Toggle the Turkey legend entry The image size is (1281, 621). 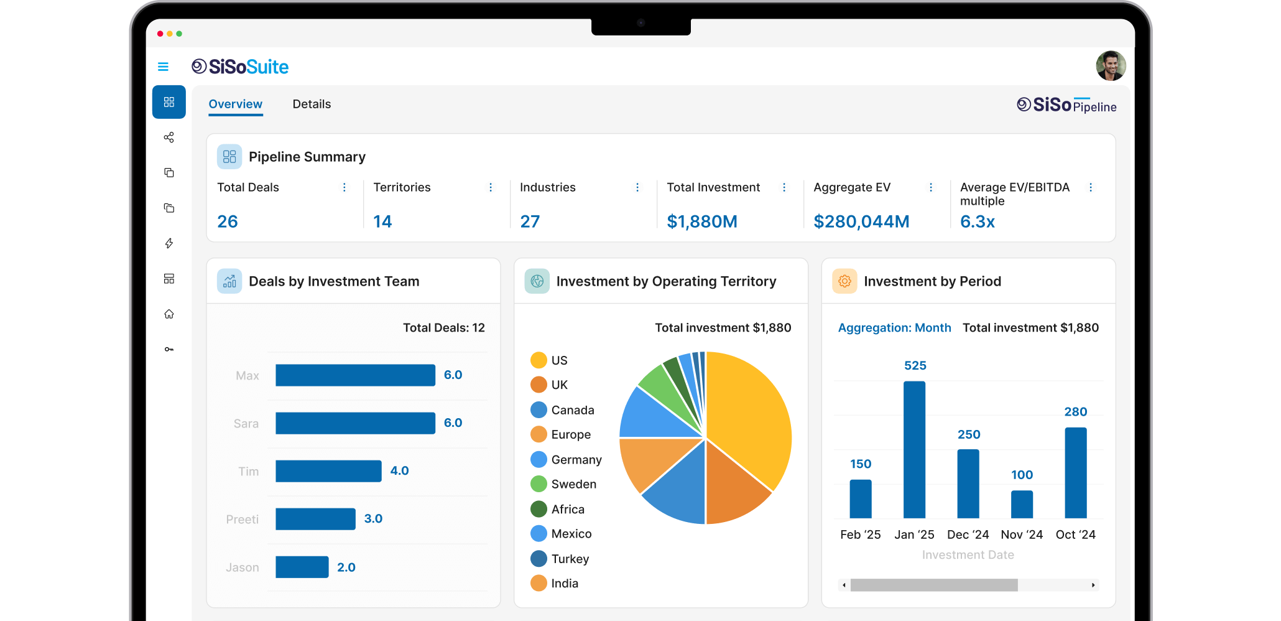(x=560, y=559)
